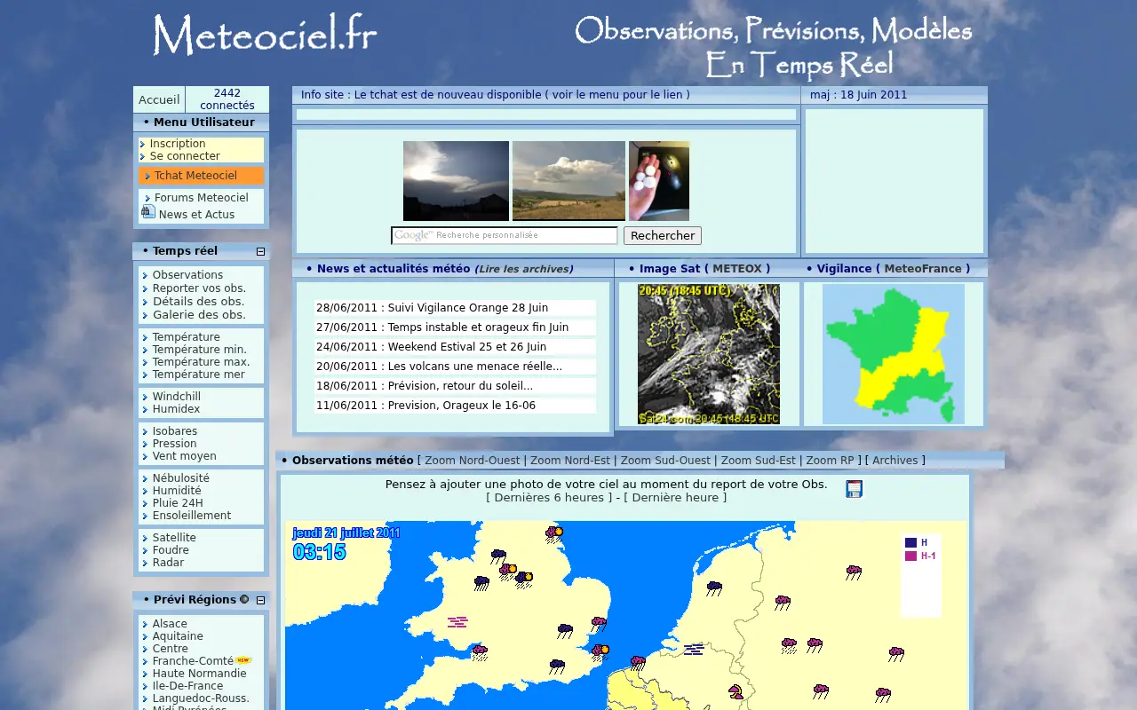This screenshot has width=1137, height=710.
Task: Show the Température mer map
Action: click(198, 375)
